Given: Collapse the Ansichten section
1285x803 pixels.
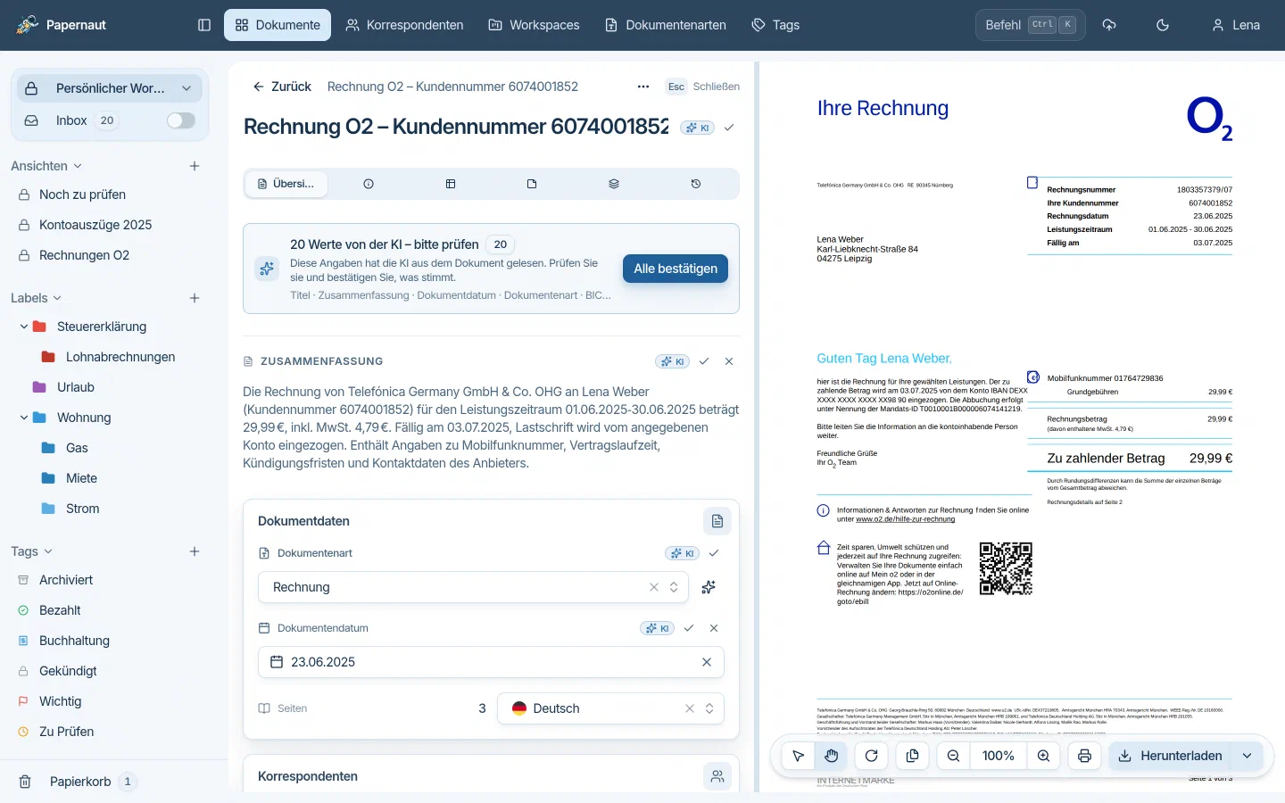Looking at the screenshot, I should click(x=46, y=166).
